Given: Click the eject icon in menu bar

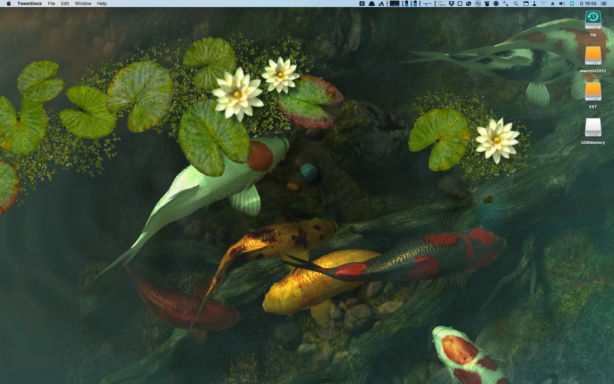Looking at the screenshot, I should [x=553, y=3].
